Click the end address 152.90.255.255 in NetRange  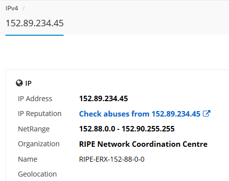(148, 129)
